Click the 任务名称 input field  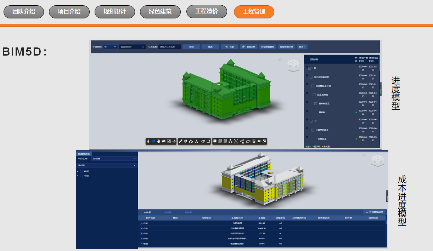click(169, 47)
